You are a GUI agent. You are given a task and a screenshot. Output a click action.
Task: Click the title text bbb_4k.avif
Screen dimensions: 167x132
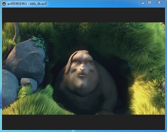[x=38, y=4]
